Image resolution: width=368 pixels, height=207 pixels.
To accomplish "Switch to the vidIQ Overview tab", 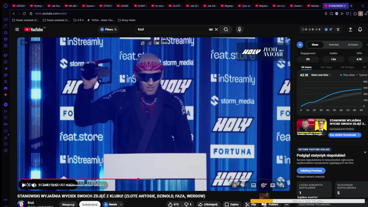I will tap(334, 45).
